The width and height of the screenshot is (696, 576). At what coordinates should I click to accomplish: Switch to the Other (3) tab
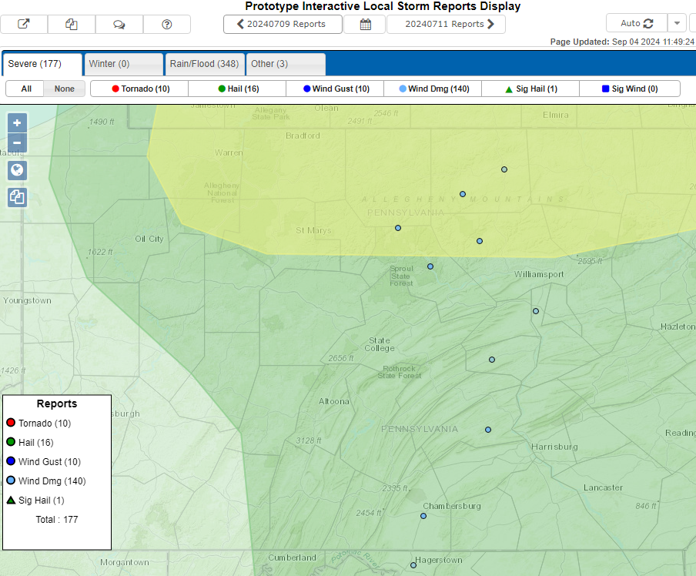286,64
